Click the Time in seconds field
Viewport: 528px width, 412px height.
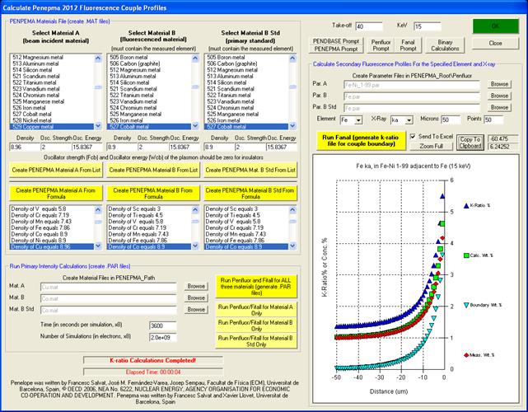pos(162,325)
